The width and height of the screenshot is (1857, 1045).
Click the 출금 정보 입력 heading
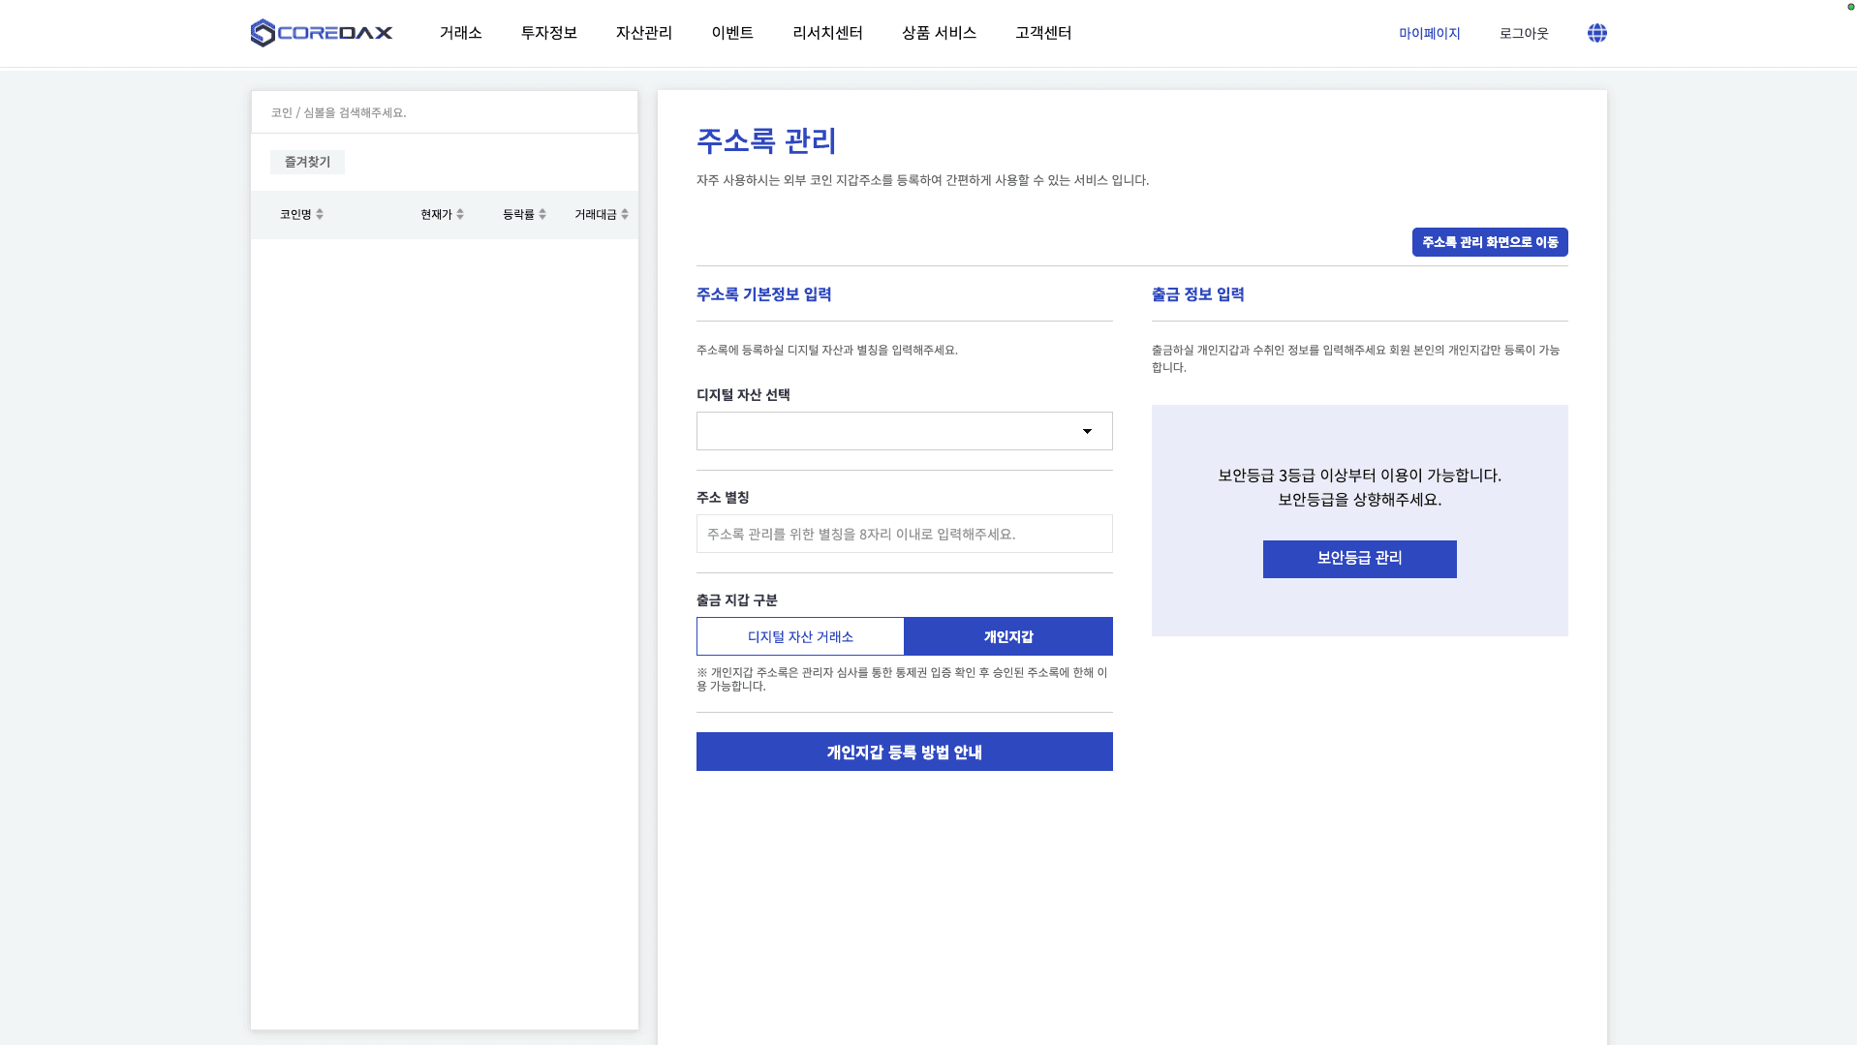click(1197, 294)
